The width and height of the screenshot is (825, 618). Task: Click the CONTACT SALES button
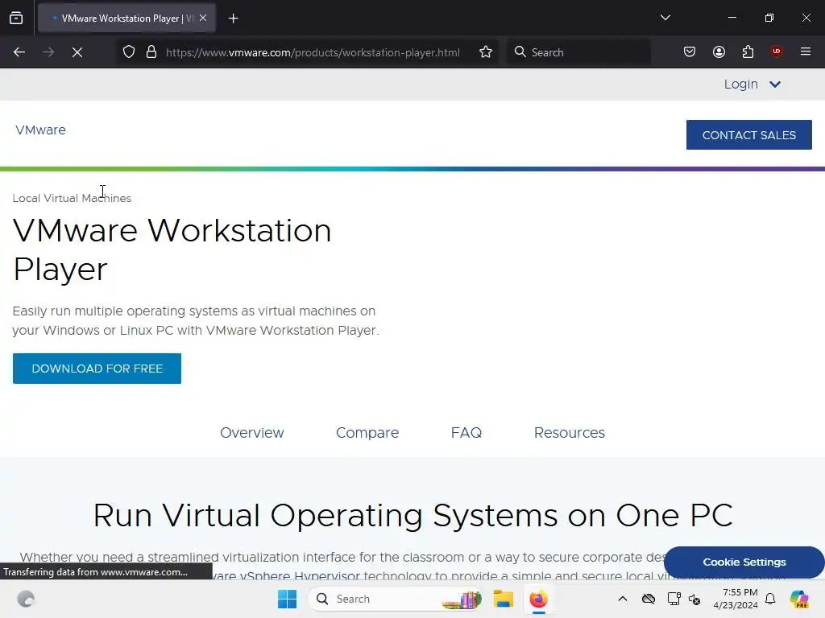coord(748,135)
